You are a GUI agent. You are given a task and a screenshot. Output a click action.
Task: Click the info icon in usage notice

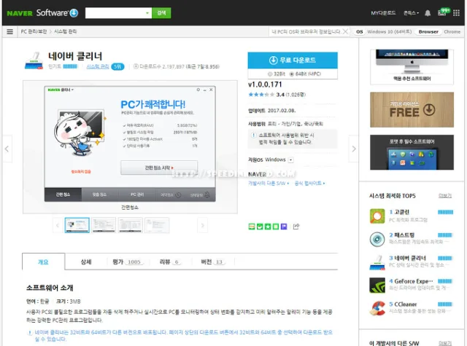pos(253,135)
